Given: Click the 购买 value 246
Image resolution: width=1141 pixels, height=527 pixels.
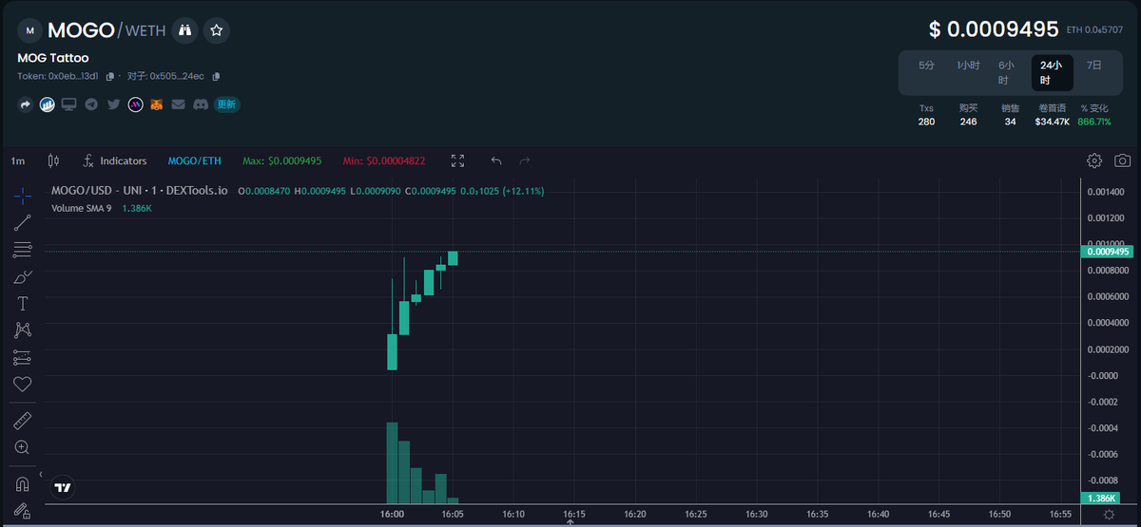Looking at the screenshot, I should point(968,122).
